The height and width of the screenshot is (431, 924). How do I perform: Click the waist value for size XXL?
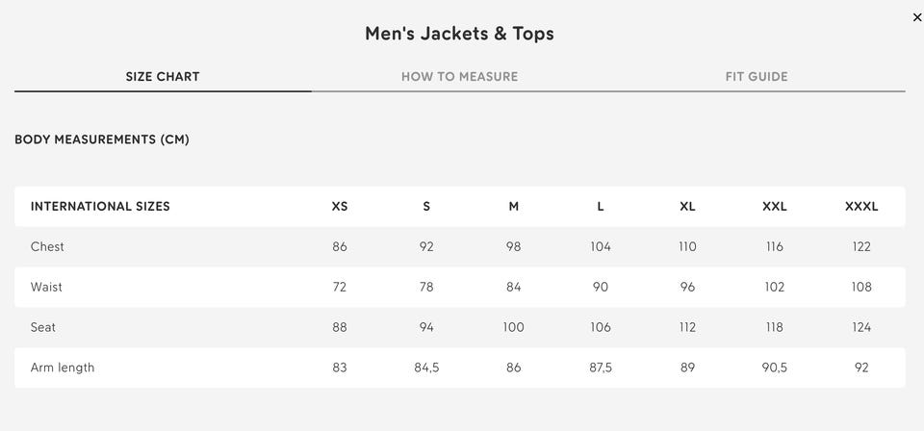775,288
